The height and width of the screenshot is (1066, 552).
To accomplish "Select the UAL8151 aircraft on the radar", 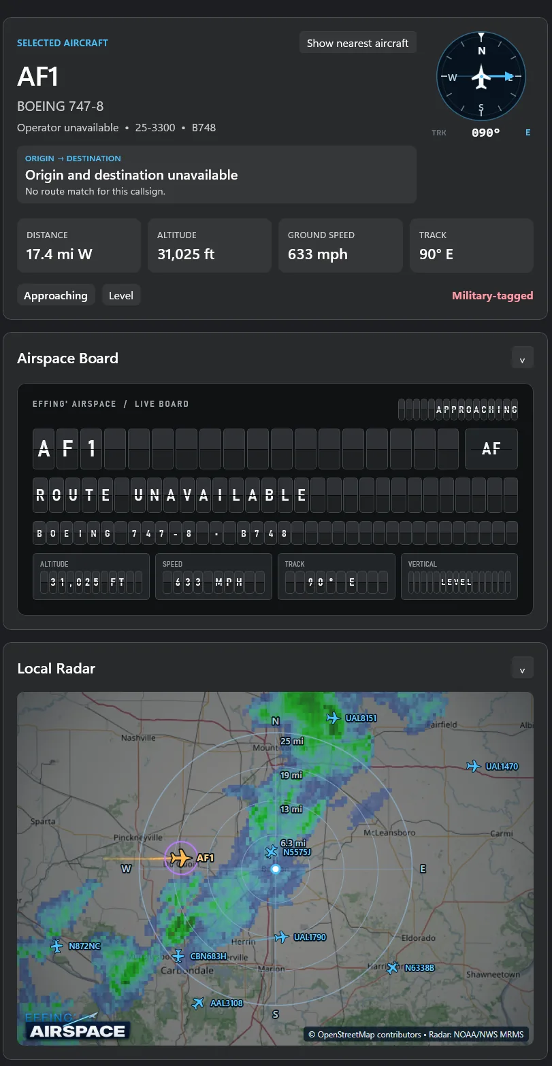I will pos(333,718).
